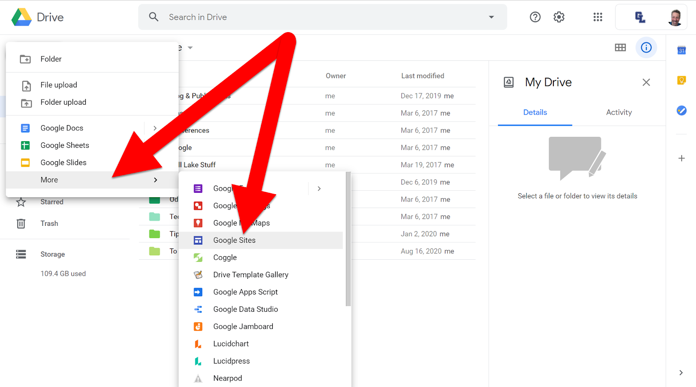Image resolution: width=696 pixels, height=387 pixels.
Task: Expand the Google Docs submenu arrow
Action: pos(155,128)
